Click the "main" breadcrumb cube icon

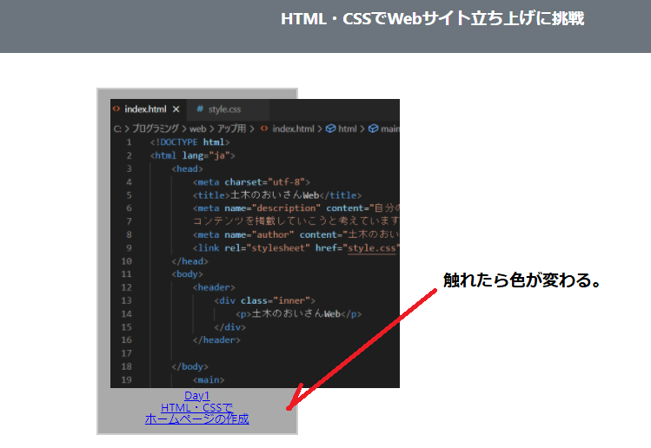(x=373, y=128)
